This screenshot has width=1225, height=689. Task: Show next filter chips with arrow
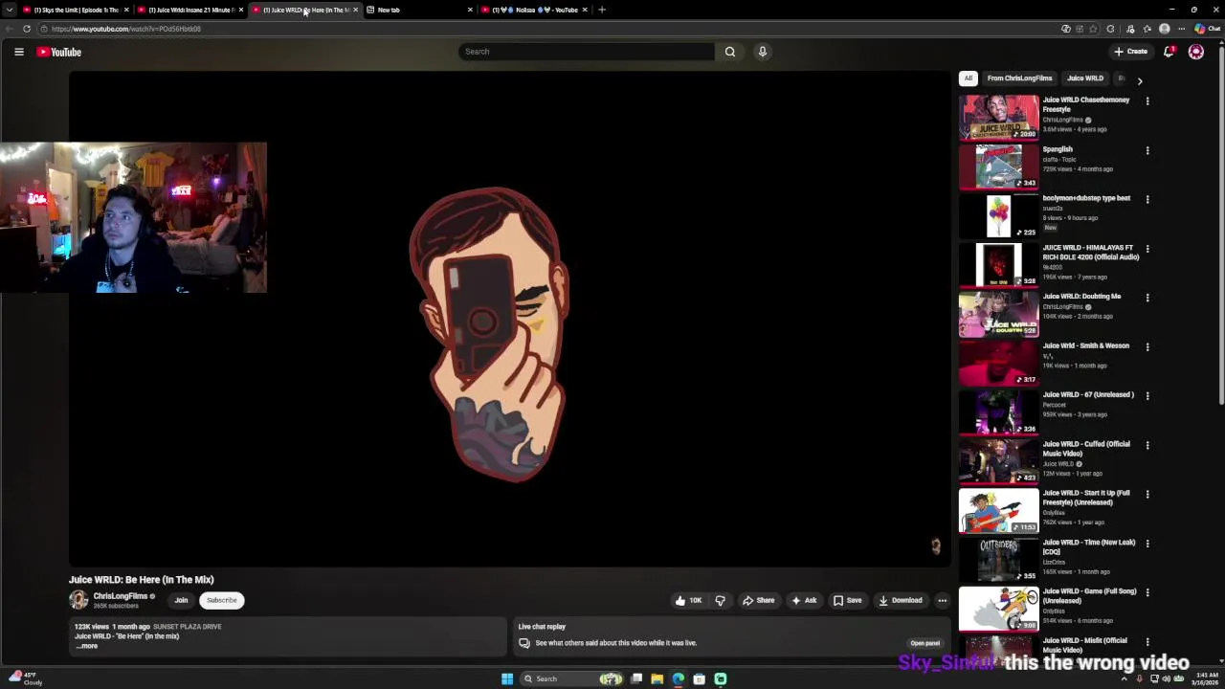point(1139,81)
